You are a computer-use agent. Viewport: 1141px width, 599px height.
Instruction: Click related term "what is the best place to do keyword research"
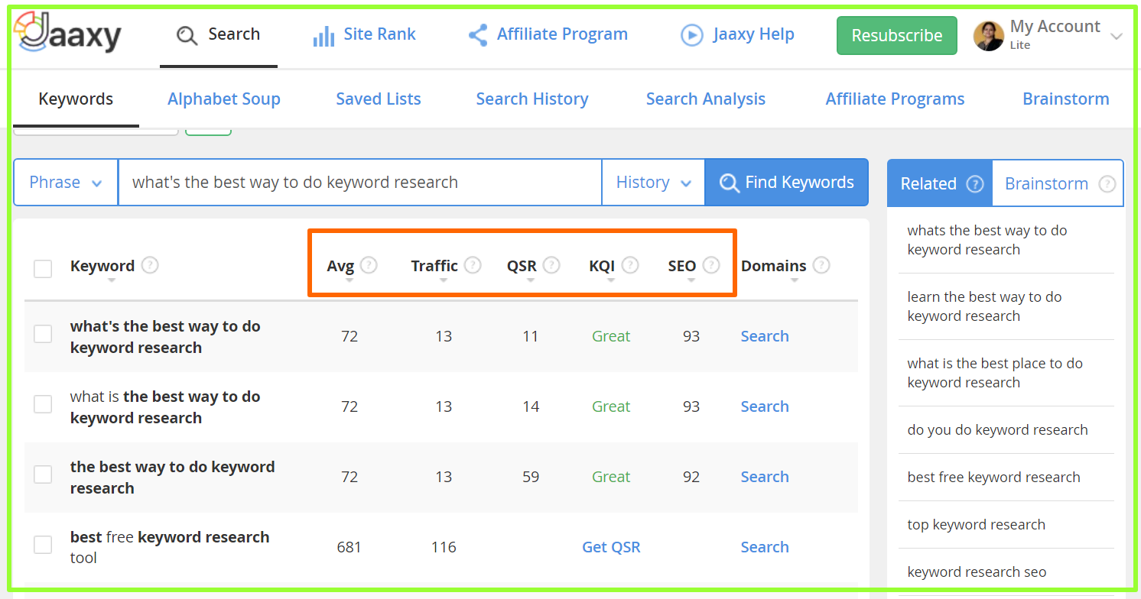click(995, 373)
